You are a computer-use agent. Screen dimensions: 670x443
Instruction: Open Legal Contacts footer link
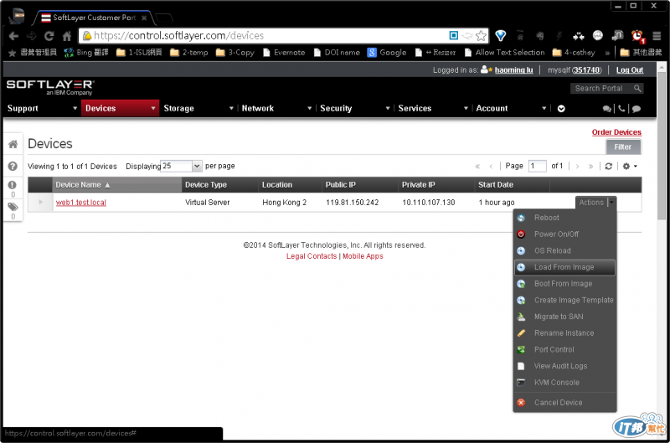pyautogui.click(x=312, y=256)
